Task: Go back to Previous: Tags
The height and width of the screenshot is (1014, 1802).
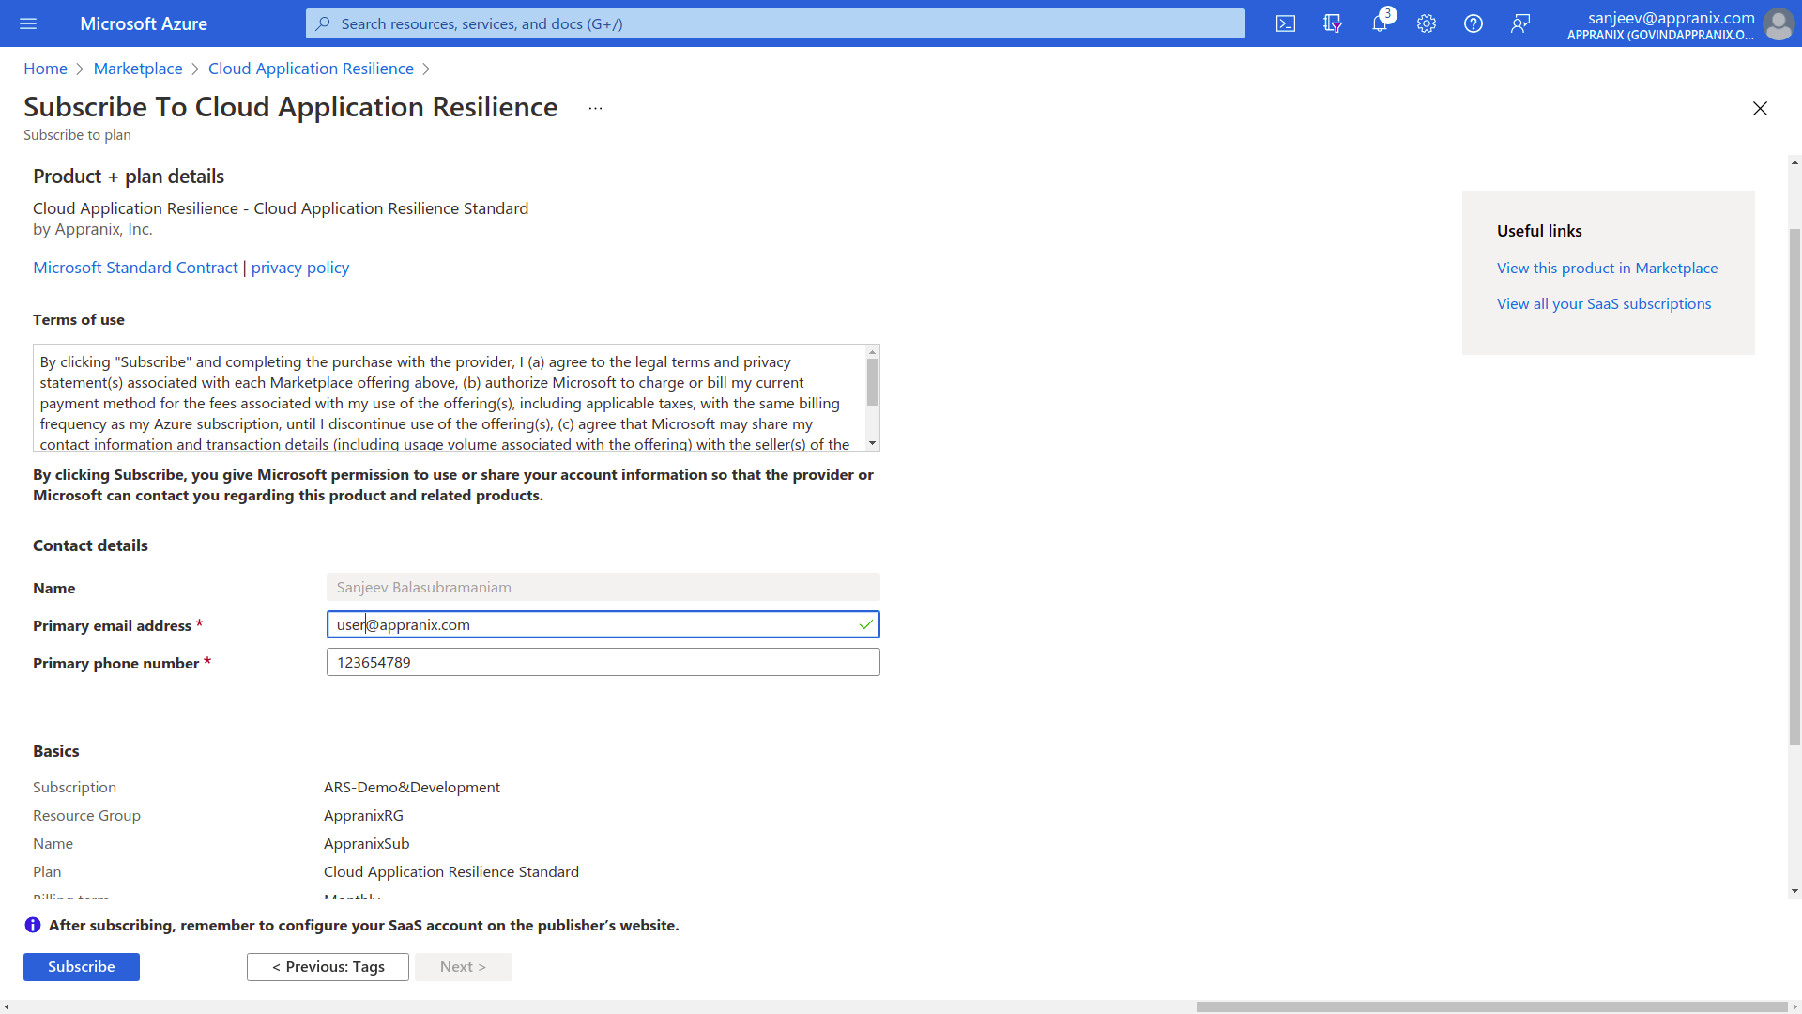Action: tap(328, 966)
